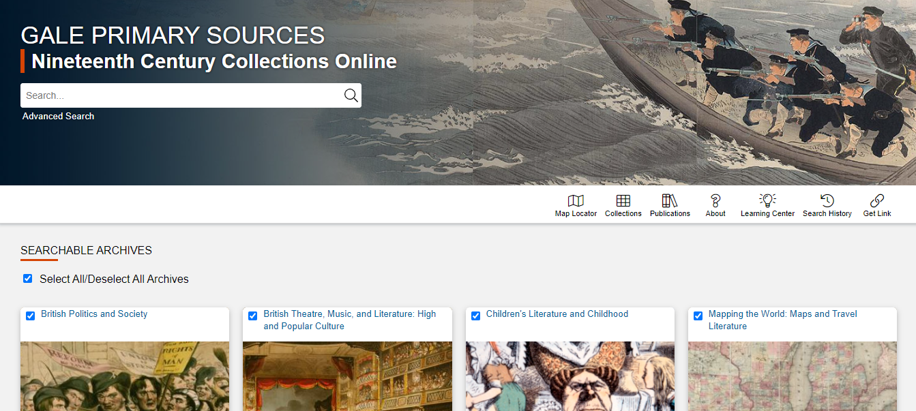Open the Collections grid icon
916x411 pixels.
[623, 200]
